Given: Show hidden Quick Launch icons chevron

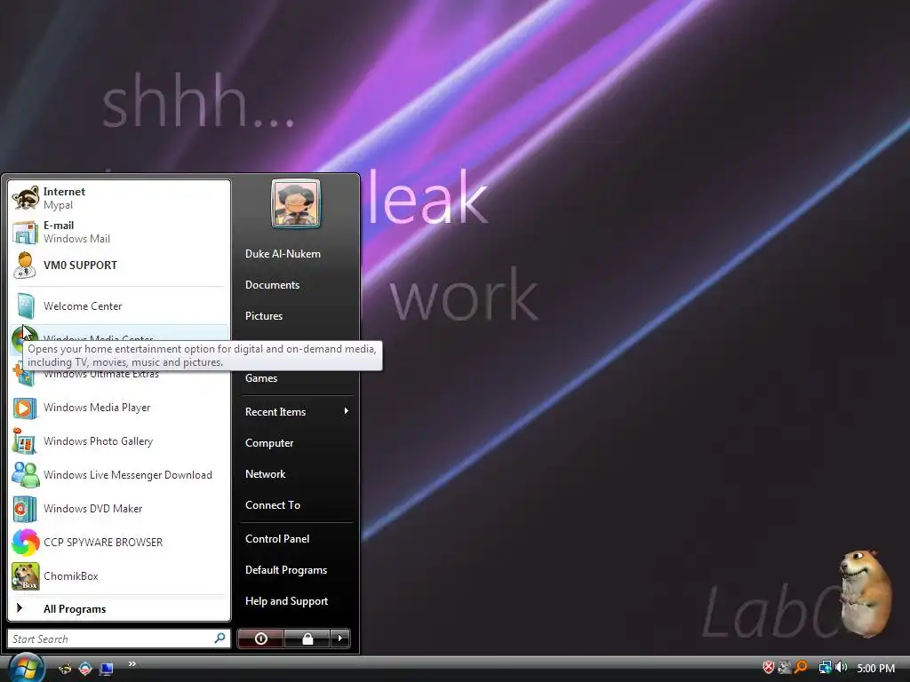Looking at the screenshot, I should pyautogui.click(x=132, y=663).
